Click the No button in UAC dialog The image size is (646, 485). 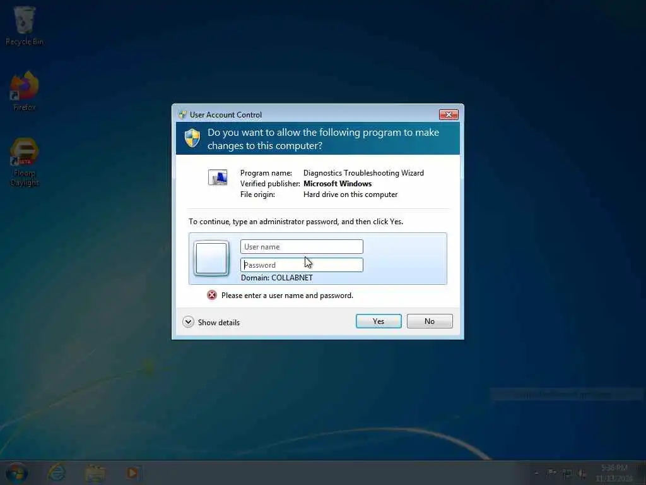(429, 321)
